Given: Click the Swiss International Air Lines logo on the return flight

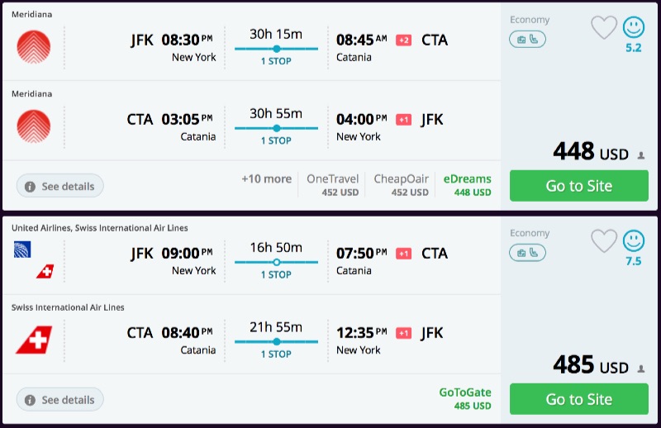Looking at the screenshot, I should [x=33, y=340].
